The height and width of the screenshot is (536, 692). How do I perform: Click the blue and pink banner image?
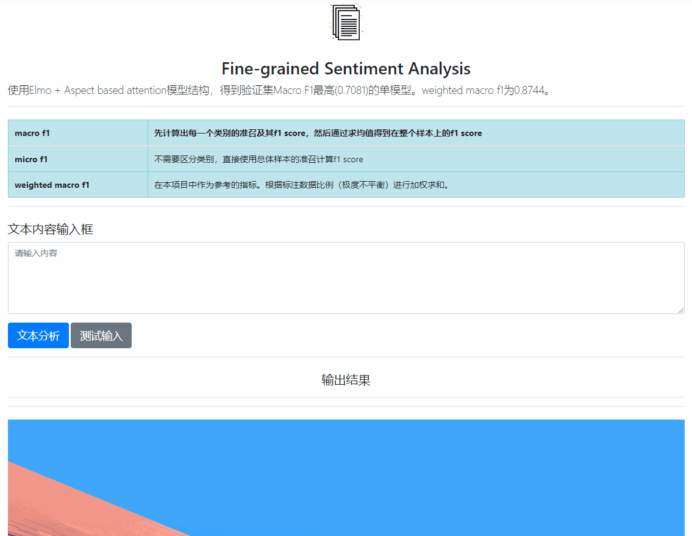tap(346, 477)
